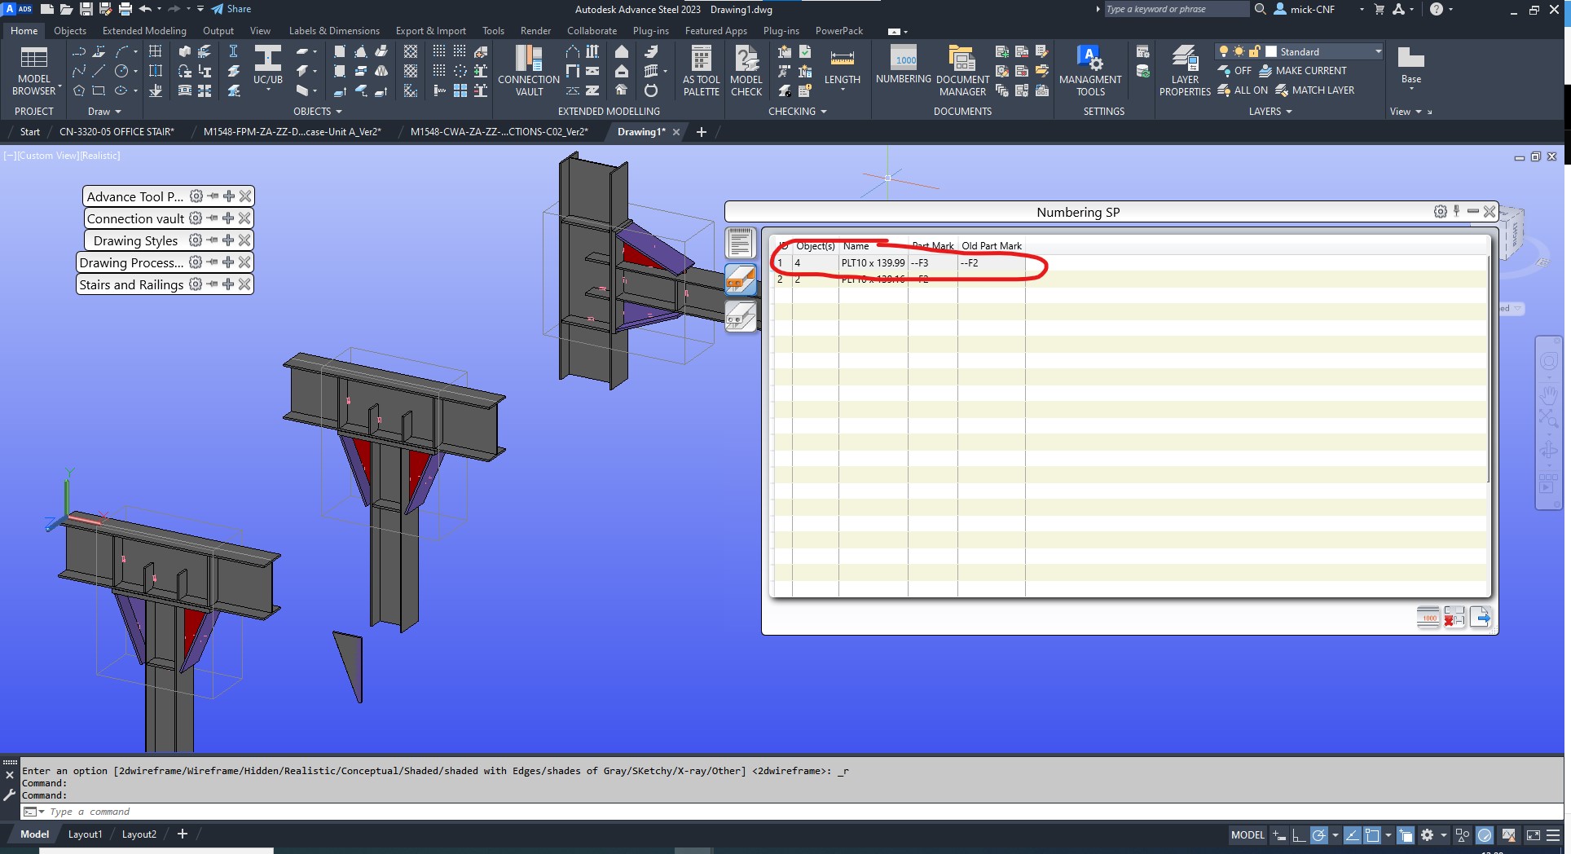The image size is (1571, 854).
Task: Click the keyword search box
Action: pyautogui.click(x=1175, y=9)
